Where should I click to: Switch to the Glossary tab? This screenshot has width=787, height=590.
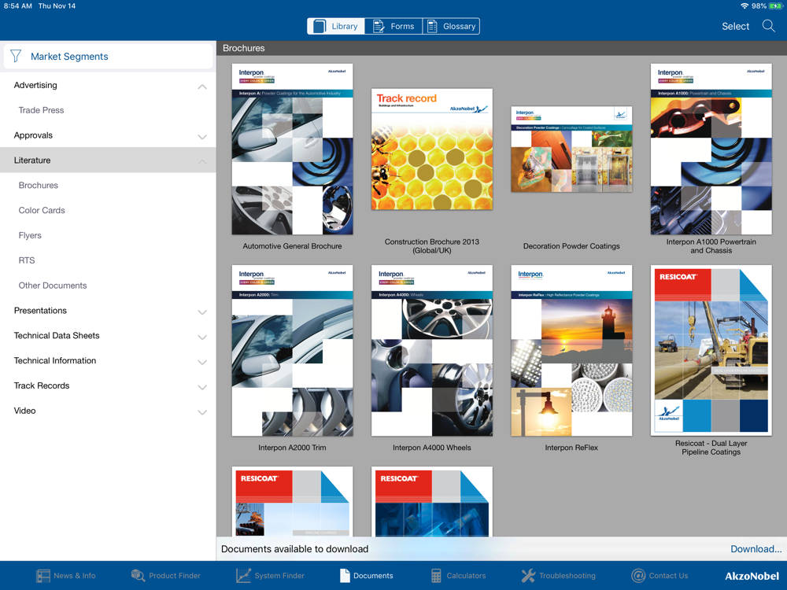[x=451, y=26]
